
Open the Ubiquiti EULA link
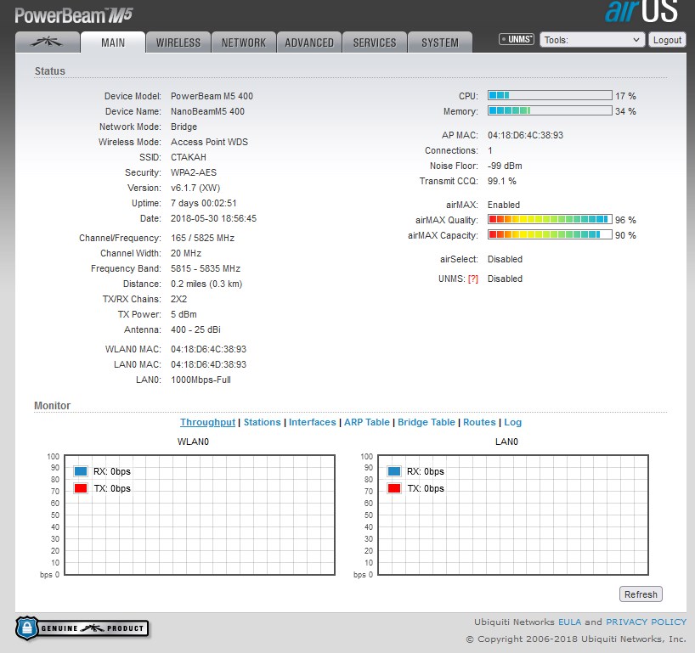click(x=569, y=622)
